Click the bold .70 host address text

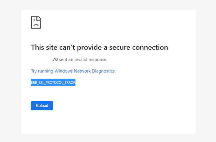(55, 60)
